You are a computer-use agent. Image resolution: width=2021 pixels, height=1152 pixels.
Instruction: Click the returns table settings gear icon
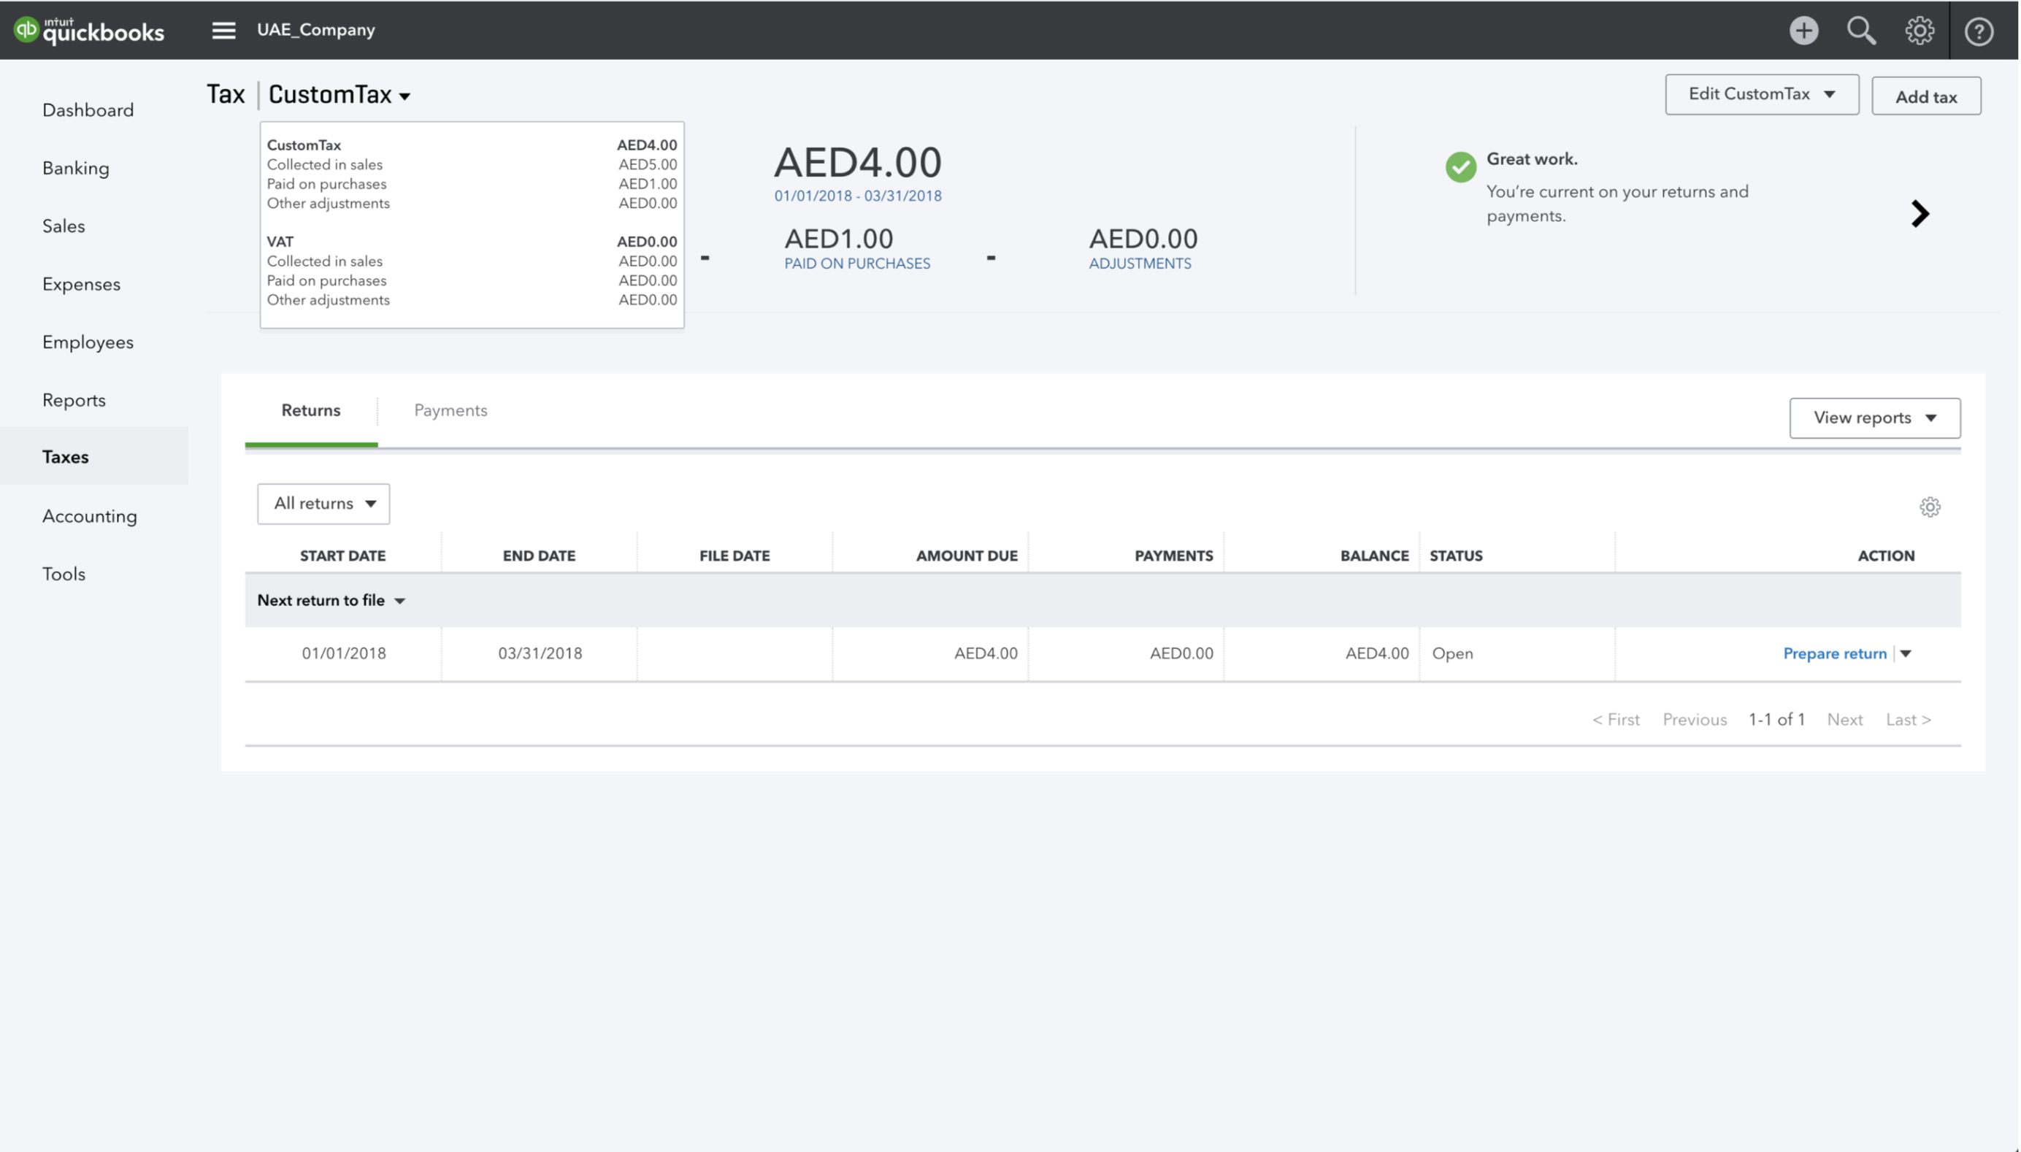click(x=1930, y=507)
